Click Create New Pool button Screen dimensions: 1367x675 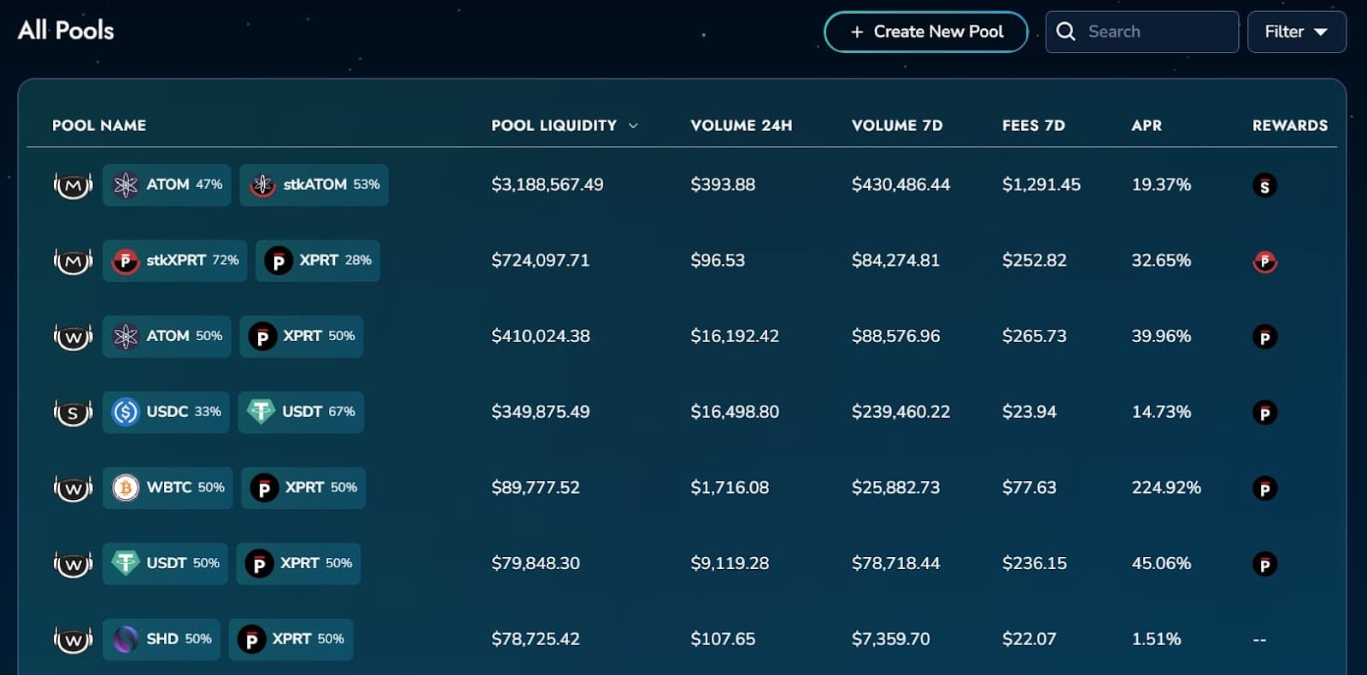(925, 32)
